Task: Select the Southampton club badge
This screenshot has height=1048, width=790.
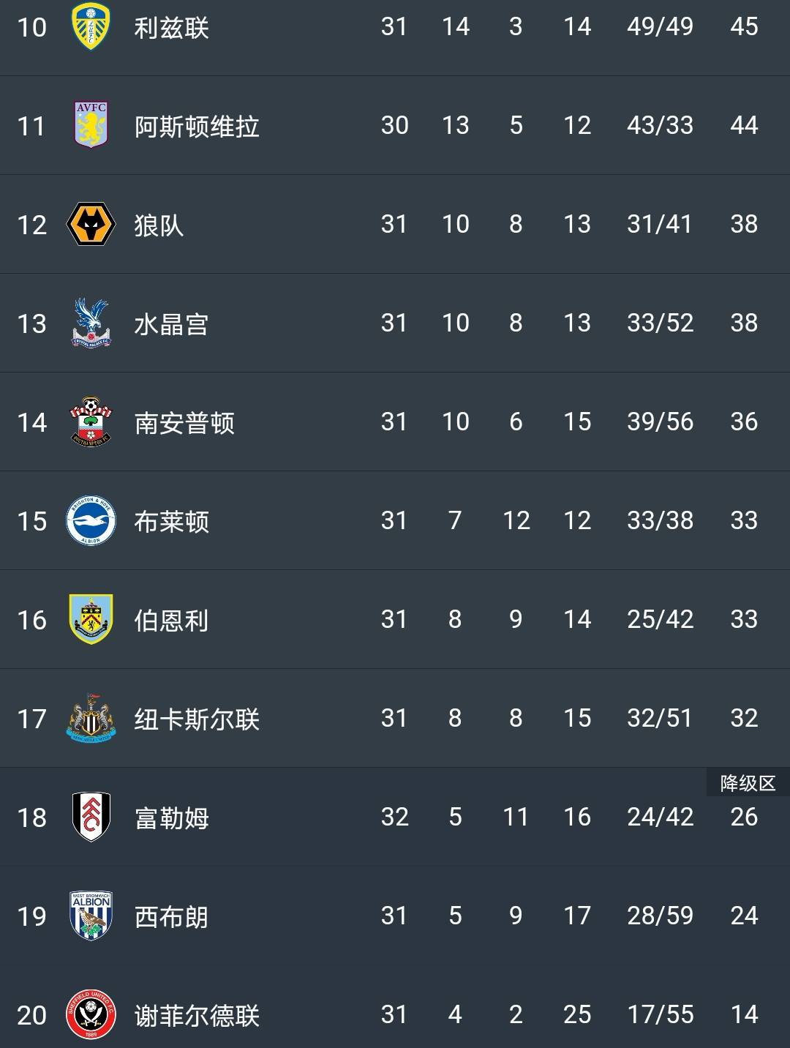Action: tap(91, 422)
